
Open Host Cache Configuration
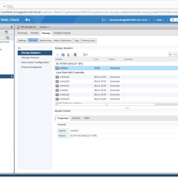(x=35, y=62)
